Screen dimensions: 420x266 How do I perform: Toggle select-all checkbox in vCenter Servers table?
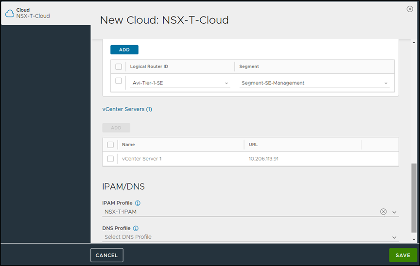coord(110,145)
